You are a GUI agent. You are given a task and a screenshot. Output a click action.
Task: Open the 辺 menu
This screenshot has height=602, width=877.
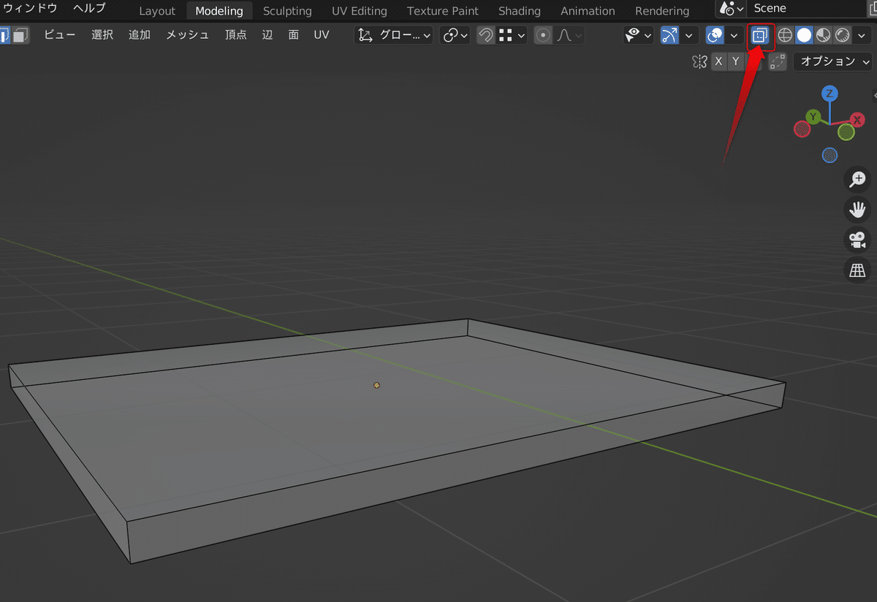tap(267, 34)
